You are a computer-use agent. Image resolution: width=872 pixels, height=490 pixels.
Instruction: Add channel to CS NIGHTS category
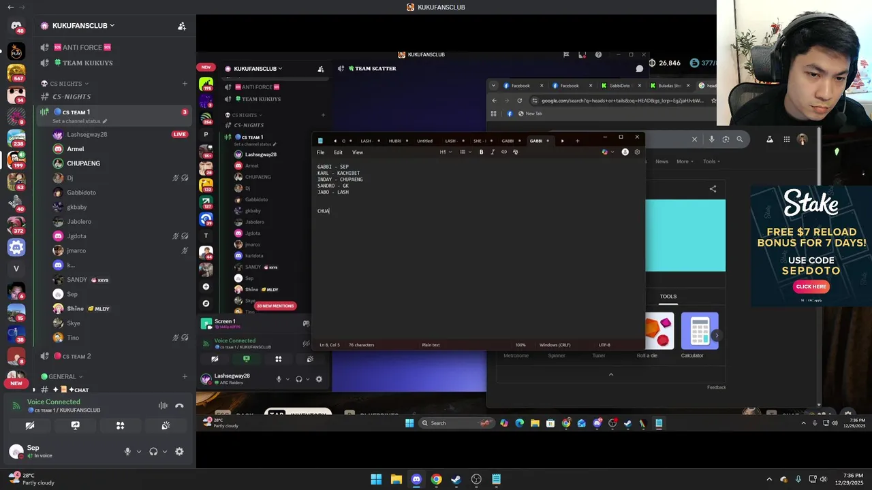[x=185, y=84]
